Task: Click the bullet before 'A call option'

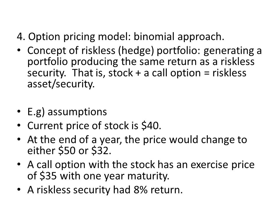Action: click(19, 165)
